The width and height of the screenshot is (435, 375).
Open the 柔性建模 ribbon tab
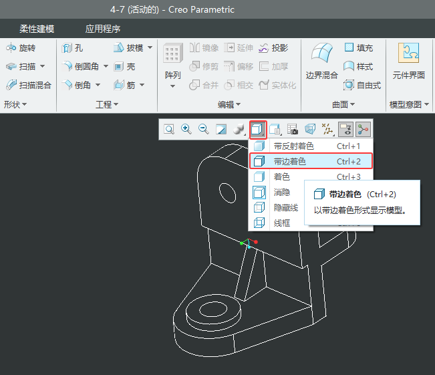click(37, 29)
